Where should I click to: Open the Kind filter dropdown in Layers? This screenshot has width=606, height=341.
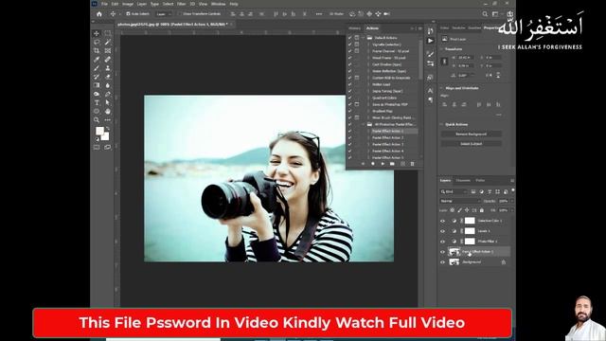pyautogui.click(x=454, y=191)
